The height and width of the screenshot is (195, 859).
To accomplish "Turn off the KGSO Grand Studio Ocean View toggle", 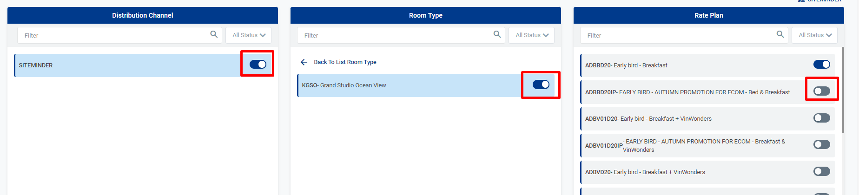I will click(x=541, y=84).
